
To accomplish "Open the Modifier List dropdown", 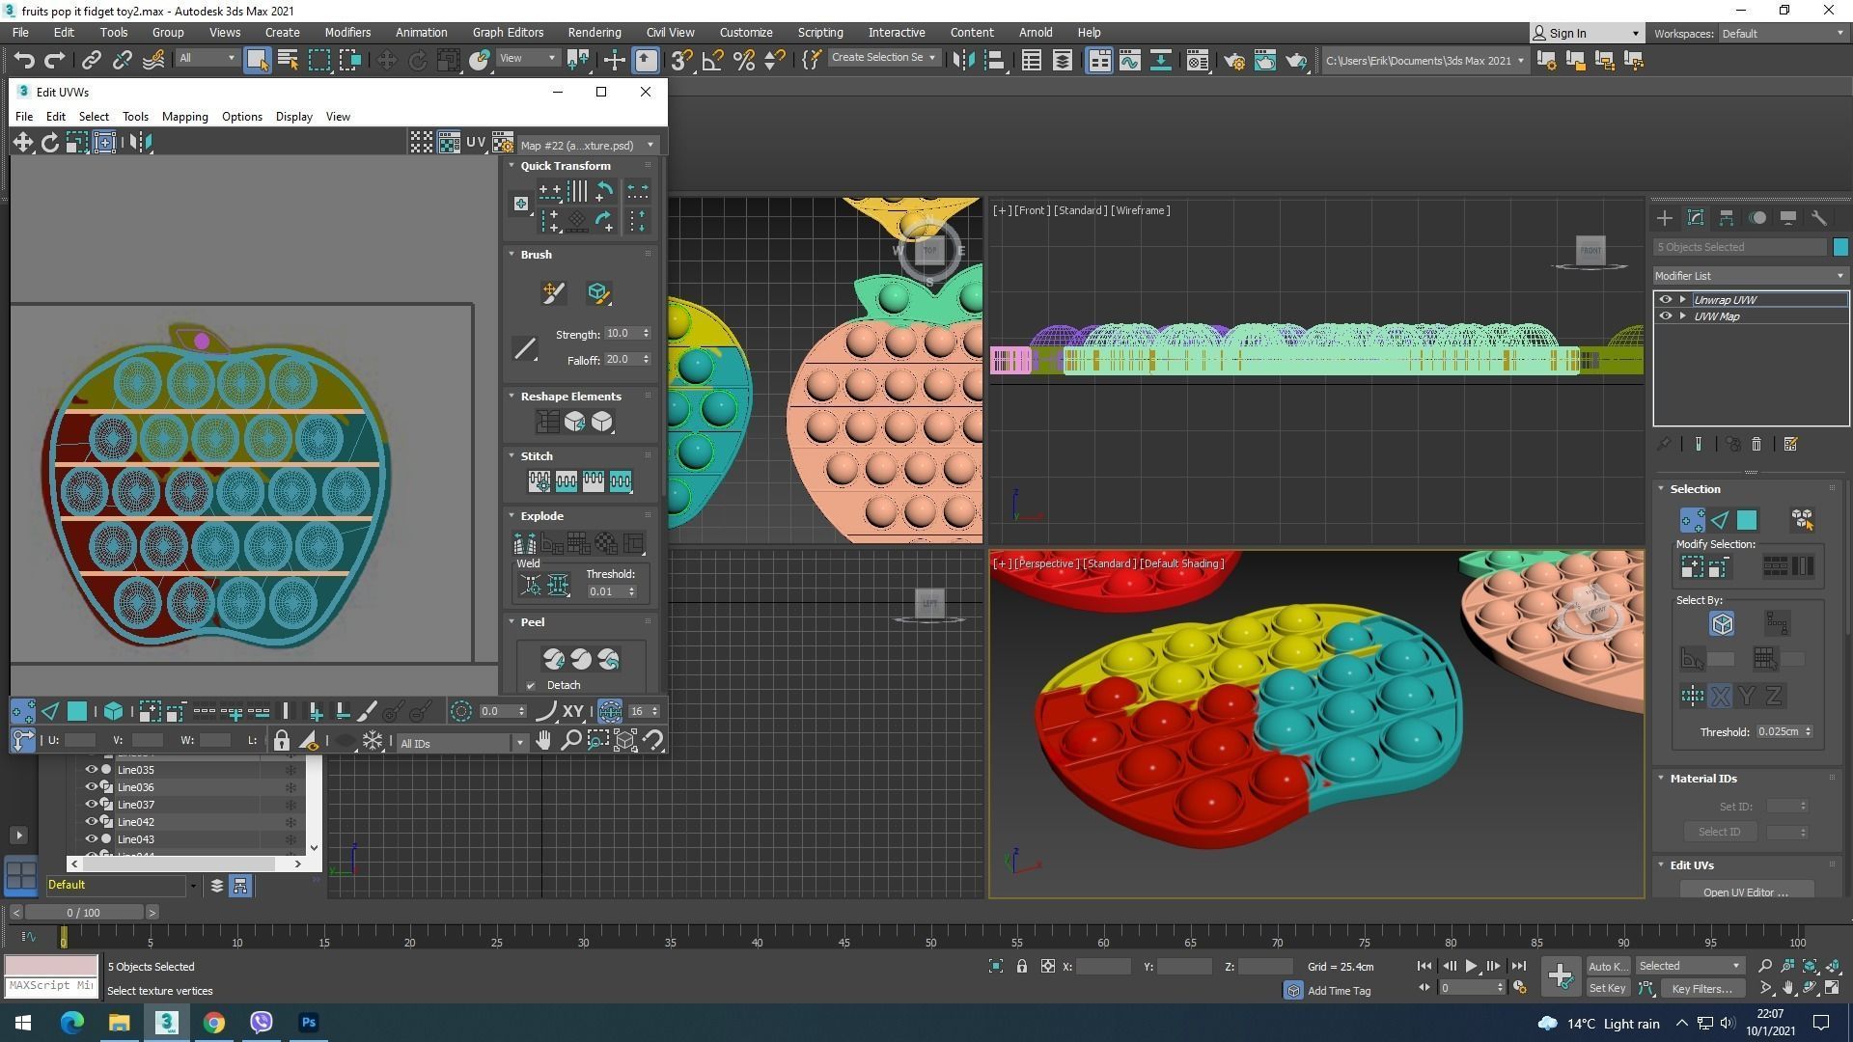I will pos(1749,276).
